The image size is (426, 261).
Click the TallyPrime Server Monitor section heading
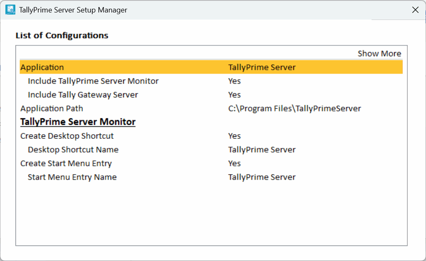78,122
